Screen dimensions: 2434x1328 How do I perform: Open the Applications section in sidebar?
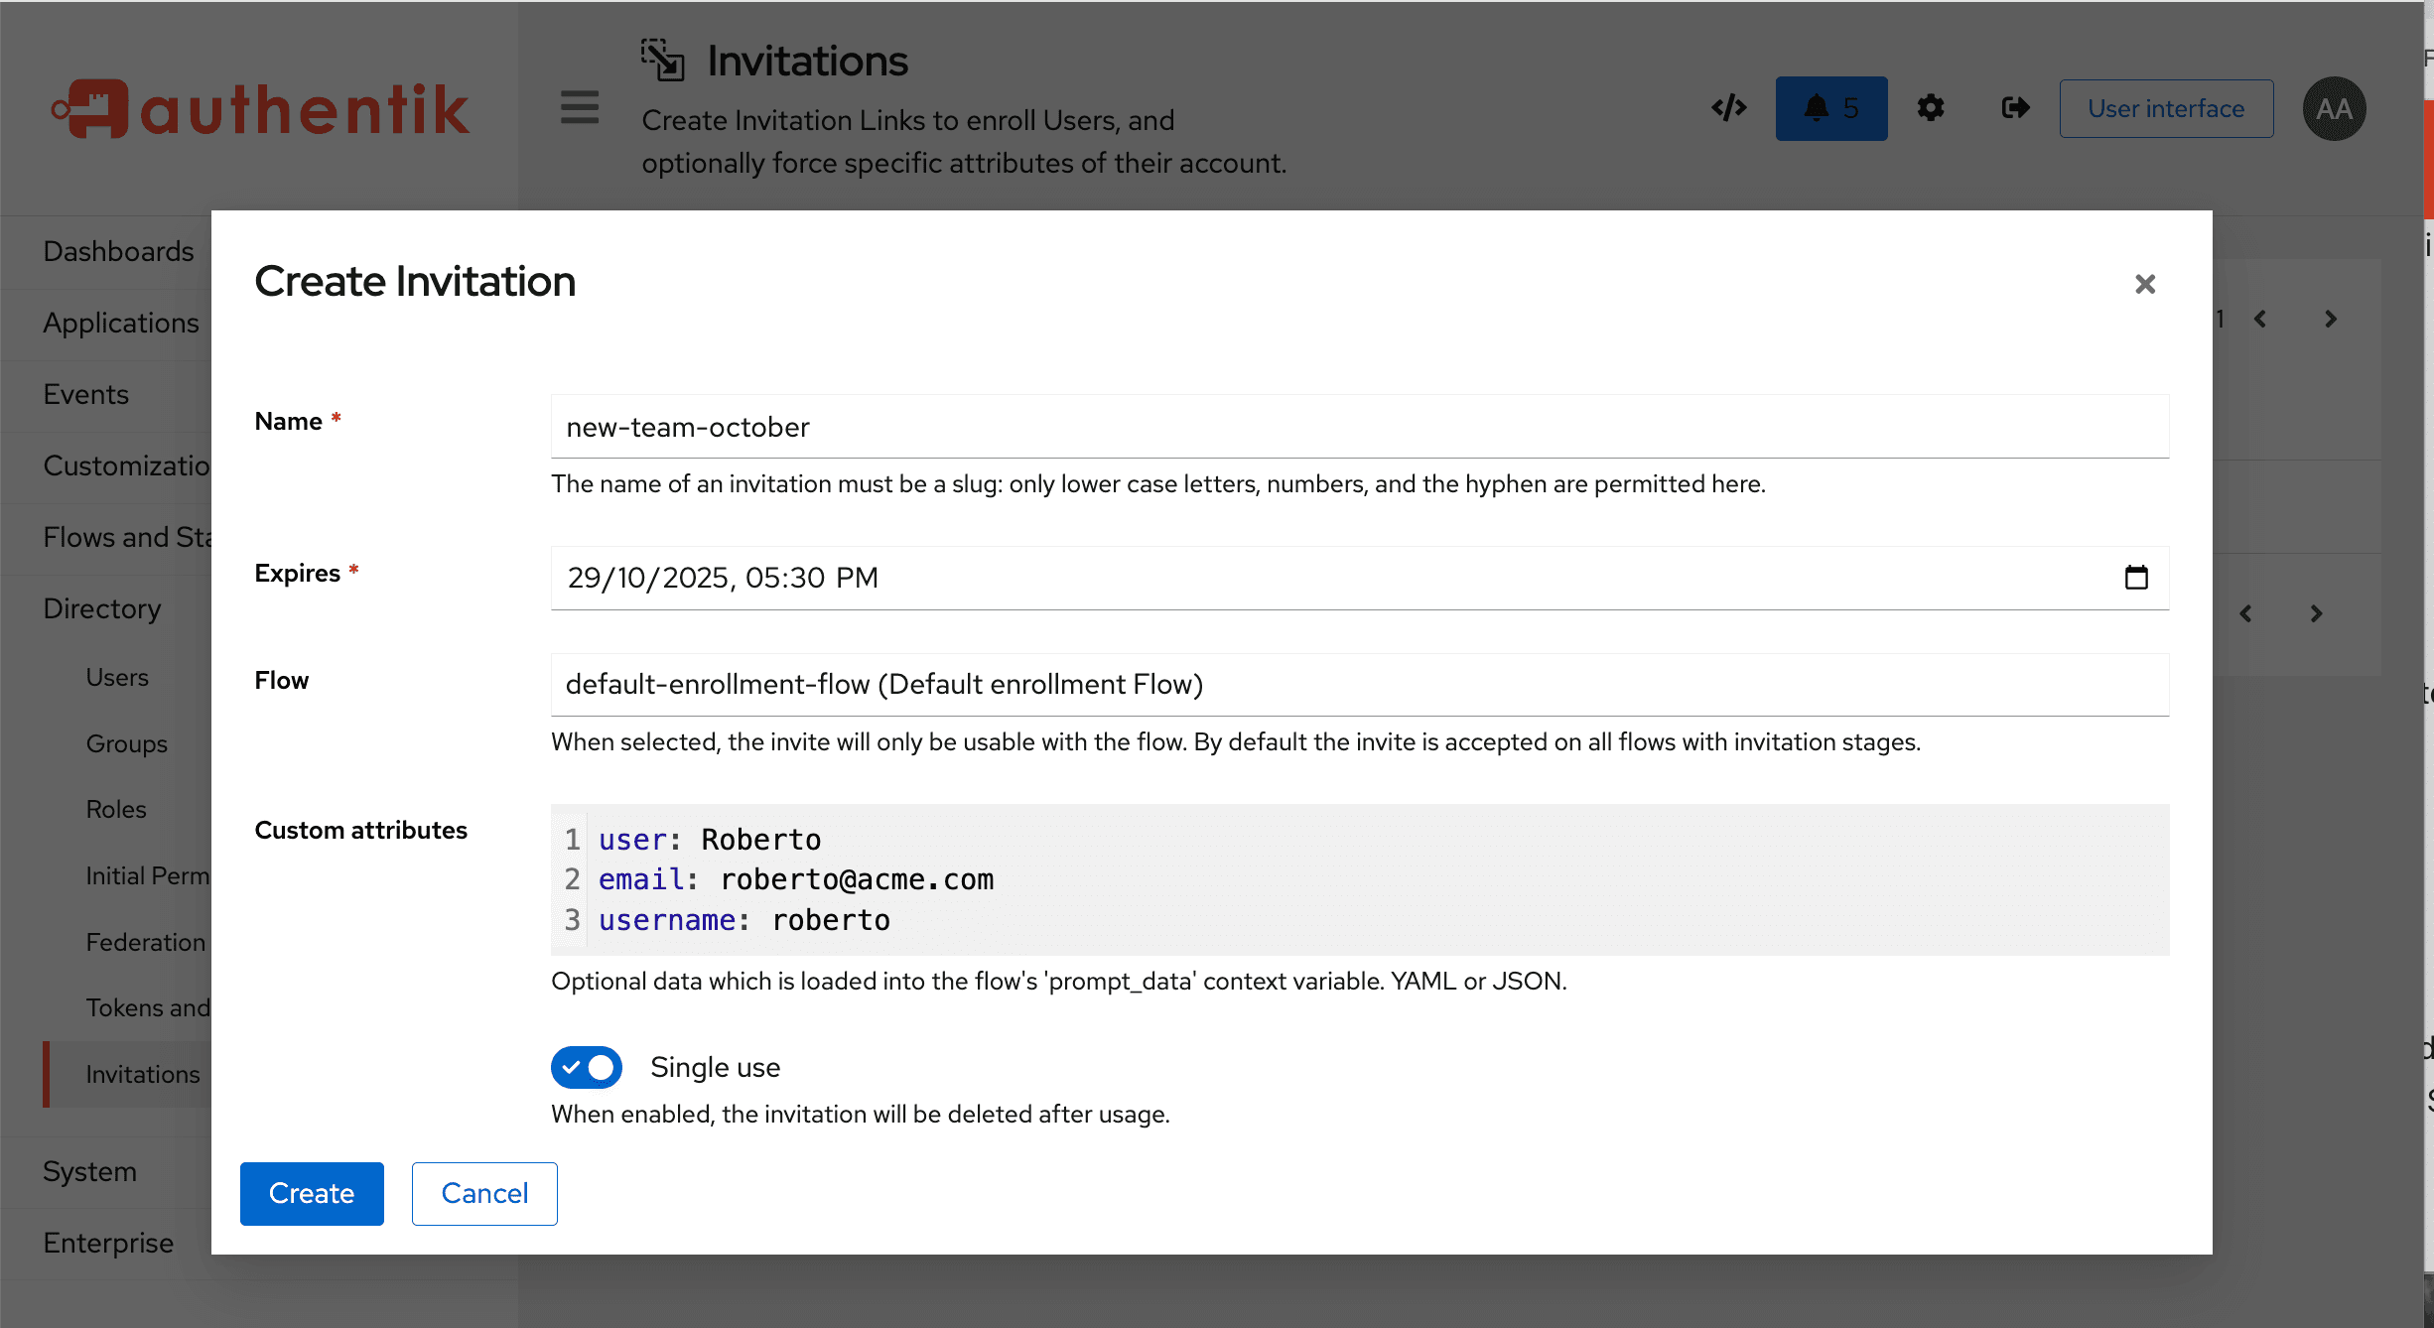(120, 323)
